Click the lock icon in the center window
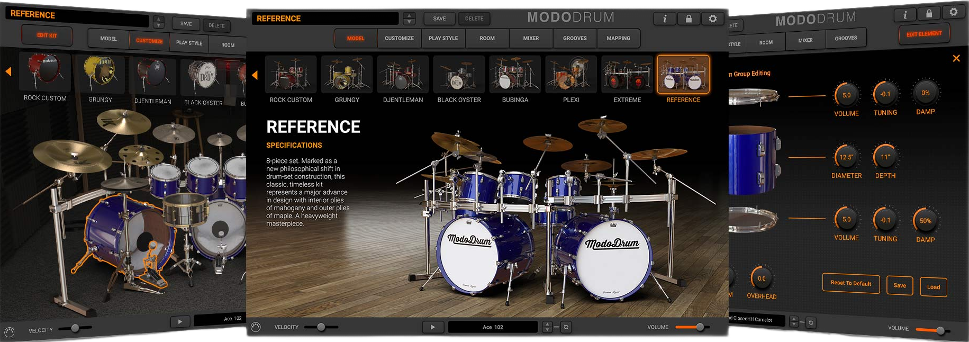Image resolution: width=969 pixels, height=342 pixels. [689, 19]
